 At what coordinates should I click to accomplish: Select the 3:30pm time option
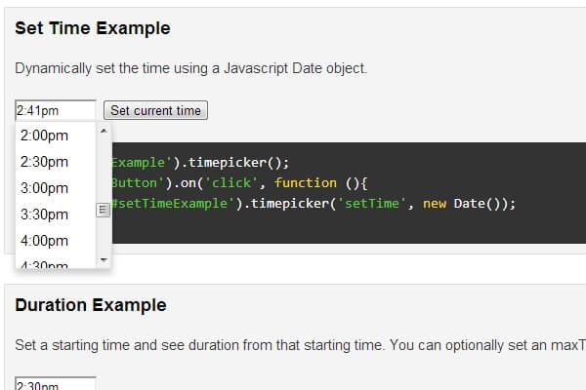click(45, 214)
